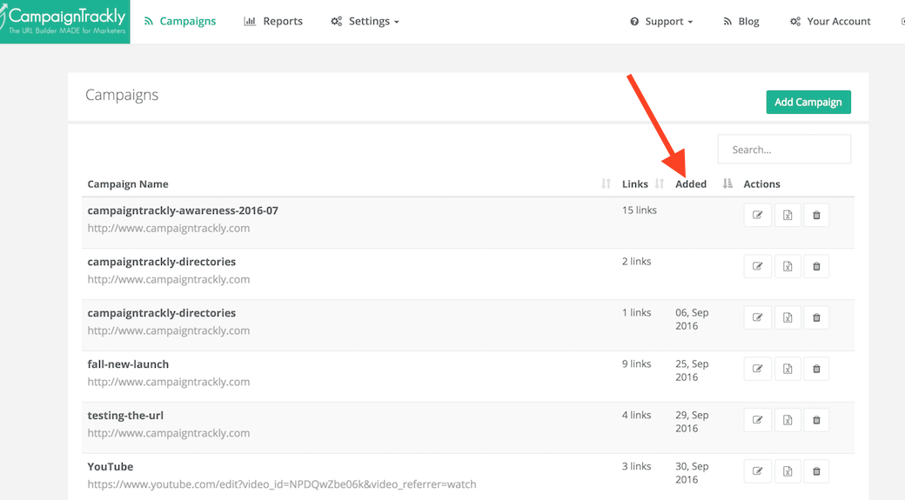Sort campaigns by Links count

pyautogui.click(x=635, y=184)
